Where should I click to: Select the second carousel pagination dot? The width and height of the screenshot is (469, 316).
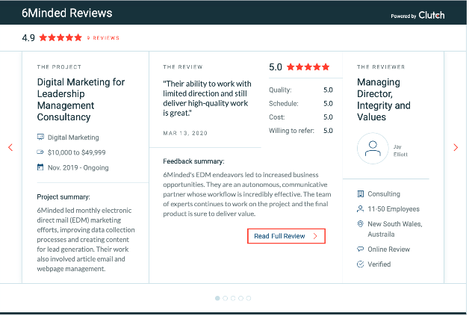(226, 298)
